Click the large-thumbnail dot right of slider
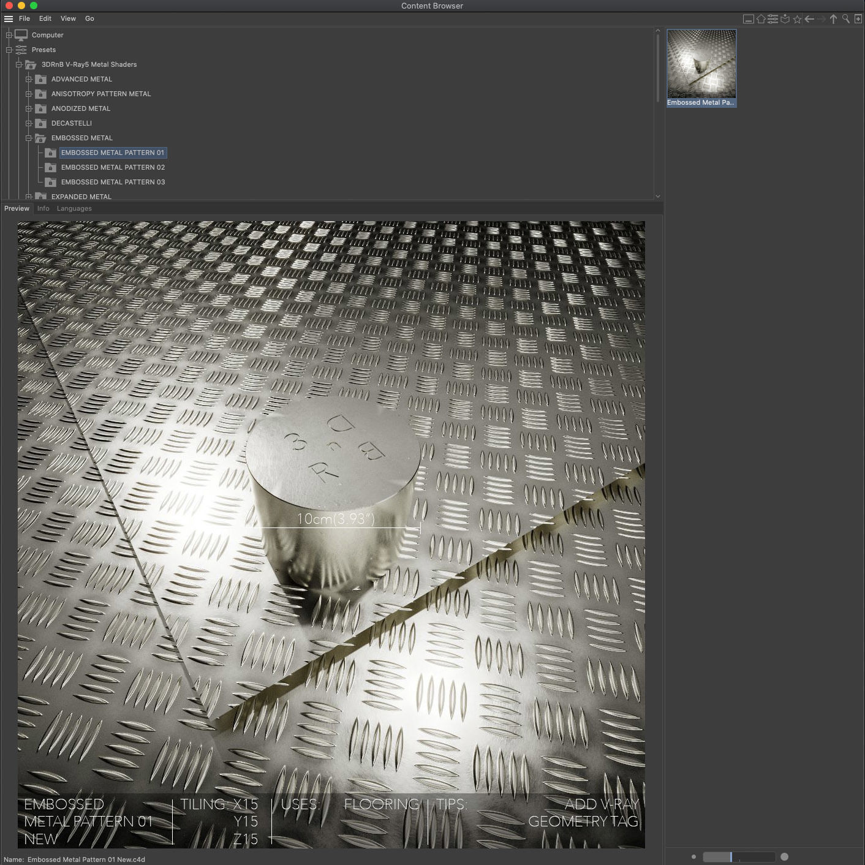This screenshot has width=865, height=865. coord(785,857)
